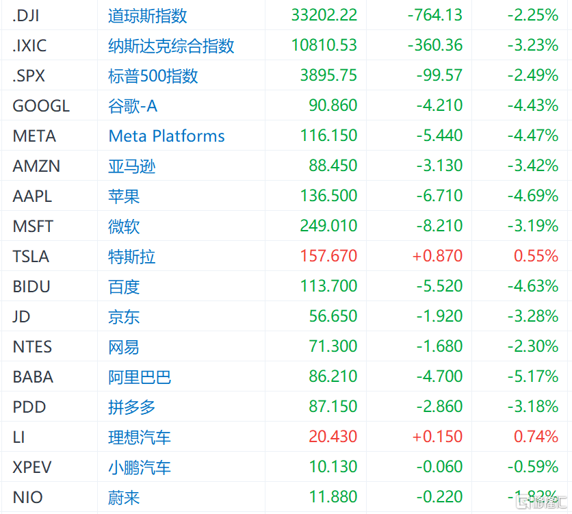This screenshot has width=572, height=514.
Task: Open the 蔚来 stock link
Action: tap(124, 497)
